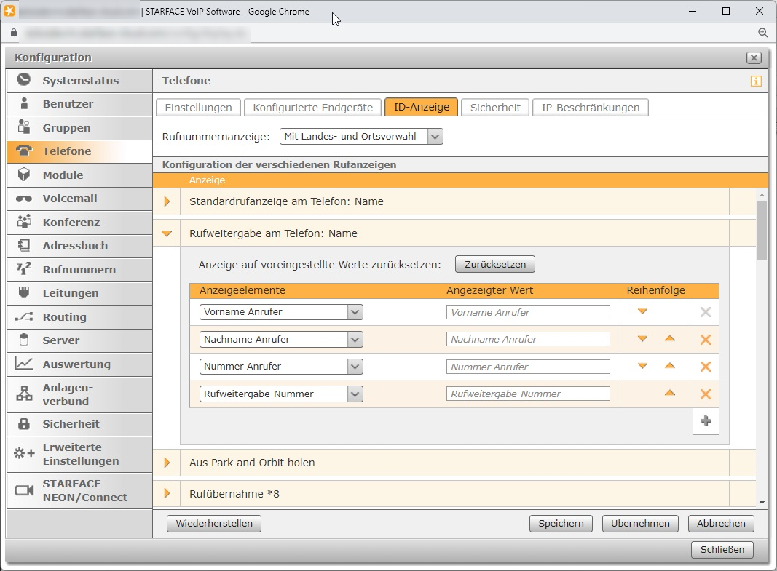Move Rufweitergabe-Nummer row up
Image resolution: width=777 pixels, height=571 pixels.
click(669, 394)
